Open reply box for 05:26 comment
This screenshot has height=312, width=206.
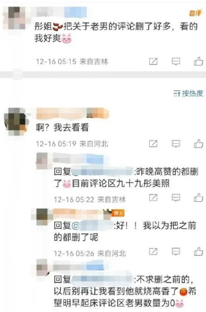coord(176,251)
